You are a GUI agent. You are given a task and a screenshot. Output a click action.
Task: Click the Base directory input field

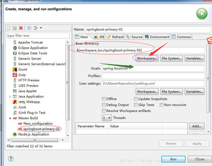click(140, 50)
